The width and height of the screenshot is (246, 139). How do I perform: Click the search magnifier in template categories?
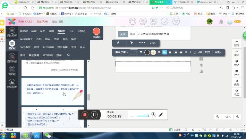point(69,55)
